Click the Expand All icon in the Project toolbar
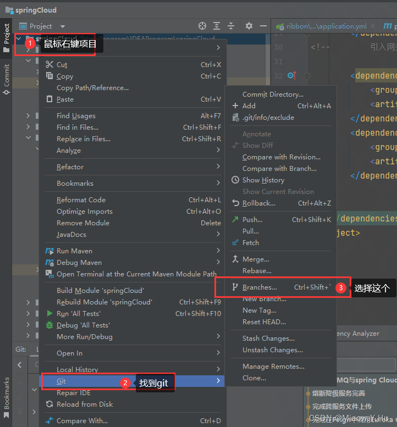The height and width of the screenshot is (427, 397). click(x=217, y=26)
